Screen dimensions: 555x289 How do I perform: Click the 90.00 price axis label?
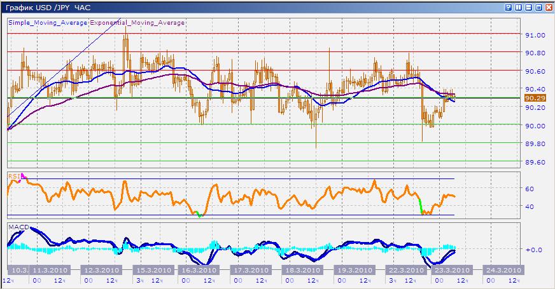[x=535, y=126]
